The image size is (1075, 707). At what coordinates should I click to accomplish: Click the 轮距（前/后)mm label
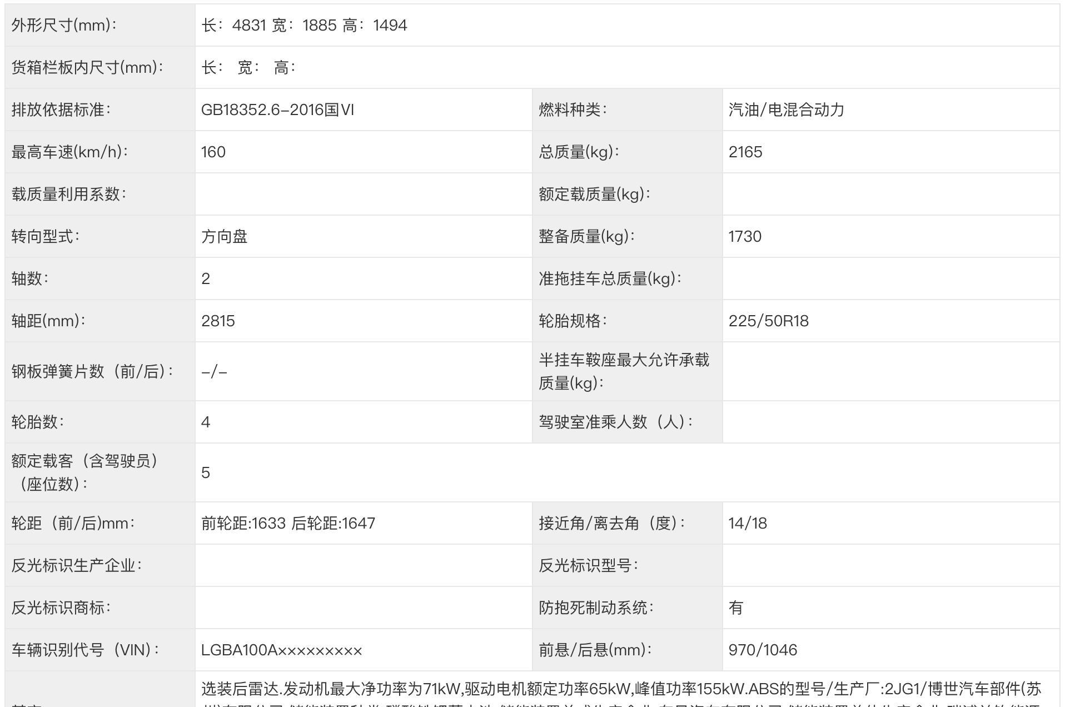73,524
